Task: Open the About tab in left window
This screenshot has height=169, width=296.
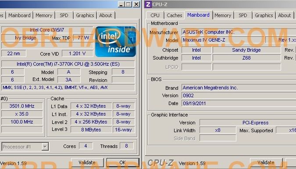Action: click(x=106, y=15)
